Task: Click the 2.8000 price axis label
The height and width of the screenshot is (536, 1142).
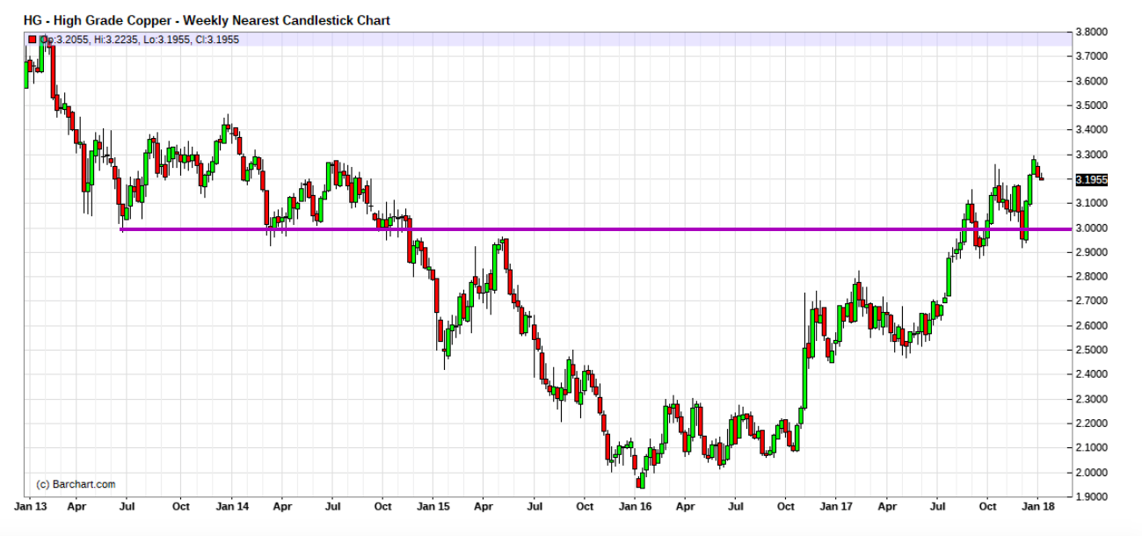Action: 1092,277
